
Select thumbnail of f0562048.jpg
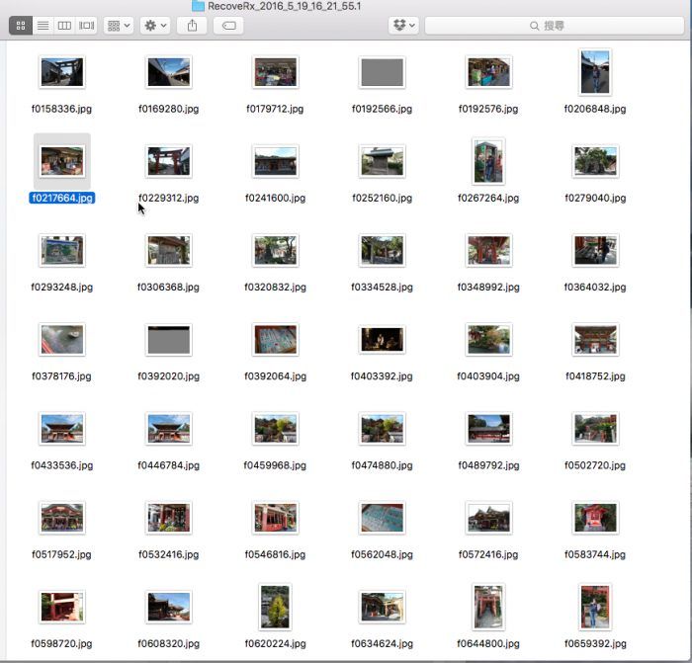383,518
